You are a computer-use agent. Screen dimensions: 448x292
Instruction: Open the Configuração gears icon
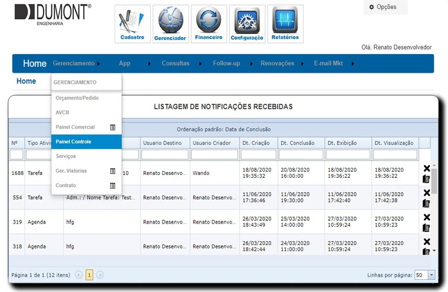click(x=247, y=24)
